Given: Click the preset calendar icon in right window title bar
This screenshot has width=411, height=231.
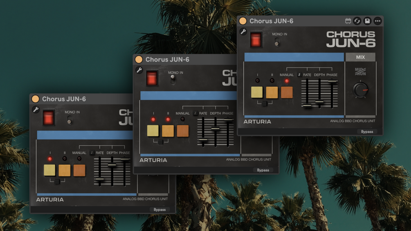Looking at the screenshot, I should (348, 21).
